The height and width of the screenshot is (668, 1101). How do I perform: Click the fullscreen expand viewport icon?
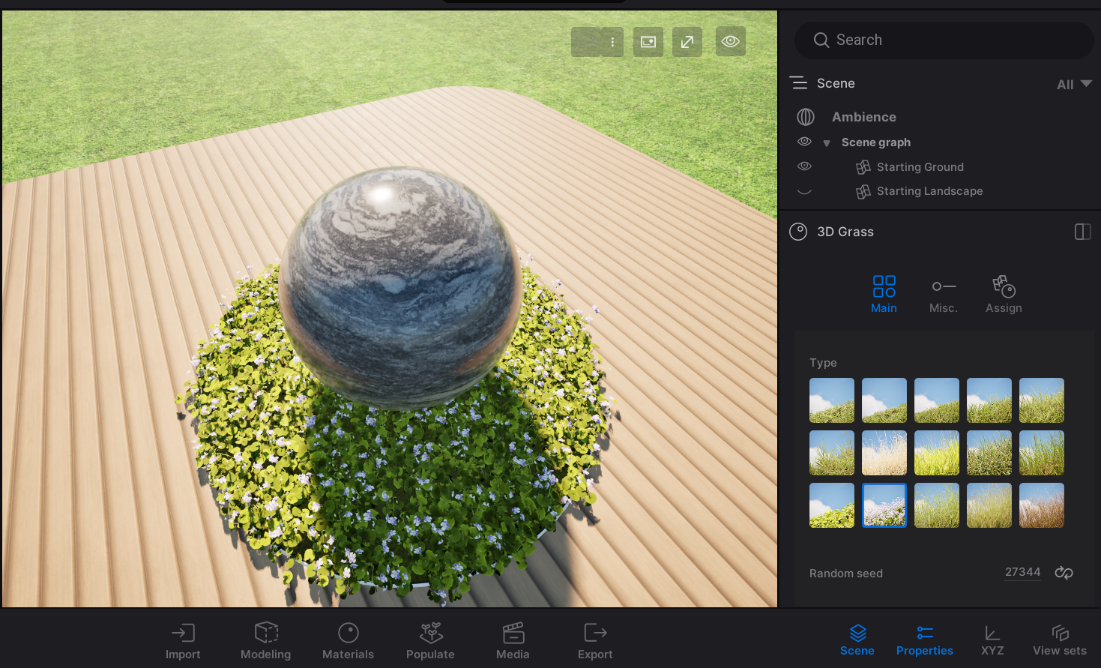coord(687,42)
